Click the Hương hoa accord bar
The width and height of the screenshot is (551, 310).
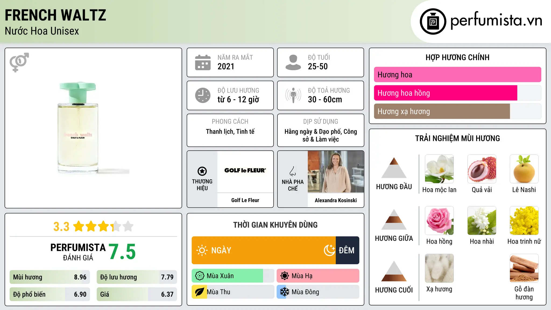(x=457, y=75)
